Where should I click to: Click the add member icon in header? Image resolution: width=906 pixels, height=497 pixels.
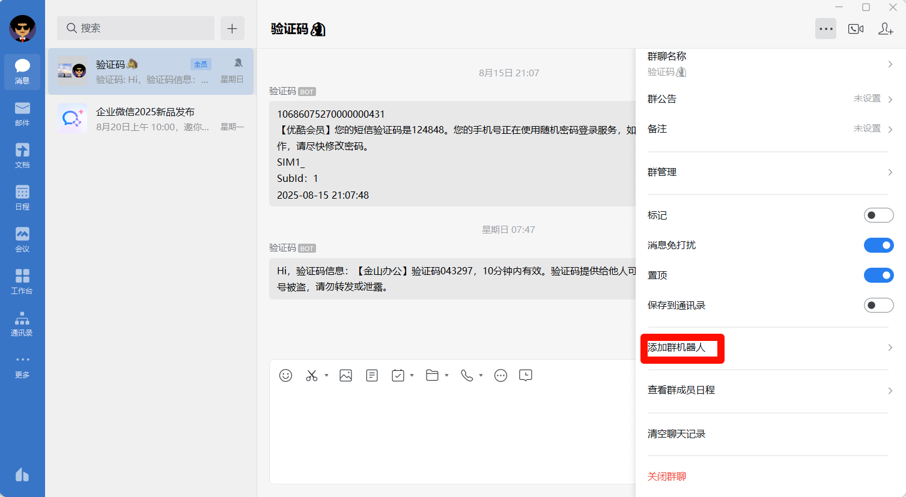point(886,29)
